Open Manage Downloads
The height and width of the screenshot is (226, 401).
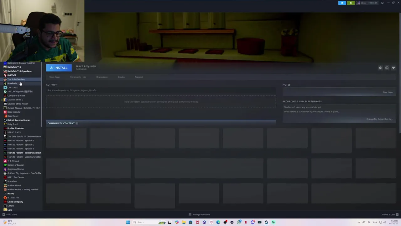[199, 215]
